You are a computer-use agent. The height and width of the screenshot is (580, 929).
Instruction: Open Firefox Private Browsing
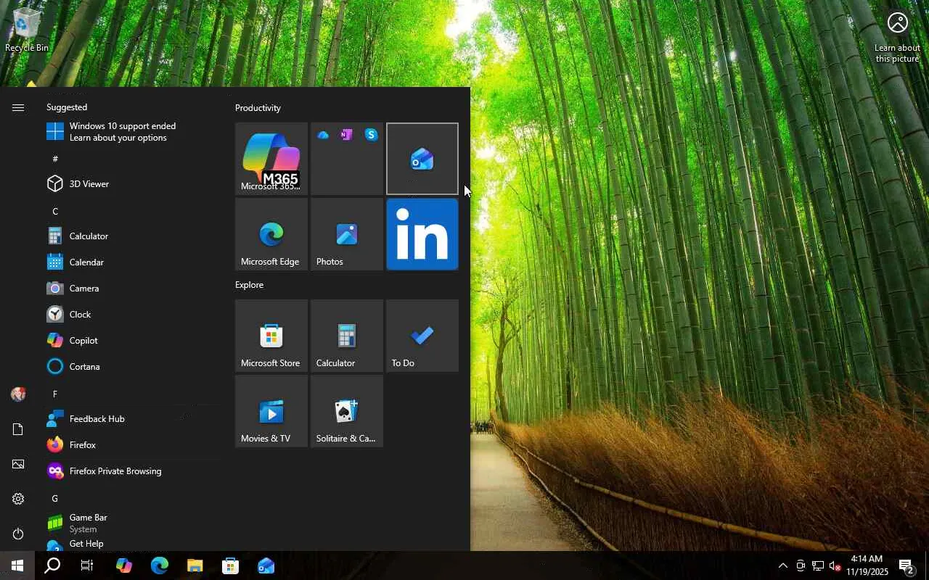click(x=131, y=471)
